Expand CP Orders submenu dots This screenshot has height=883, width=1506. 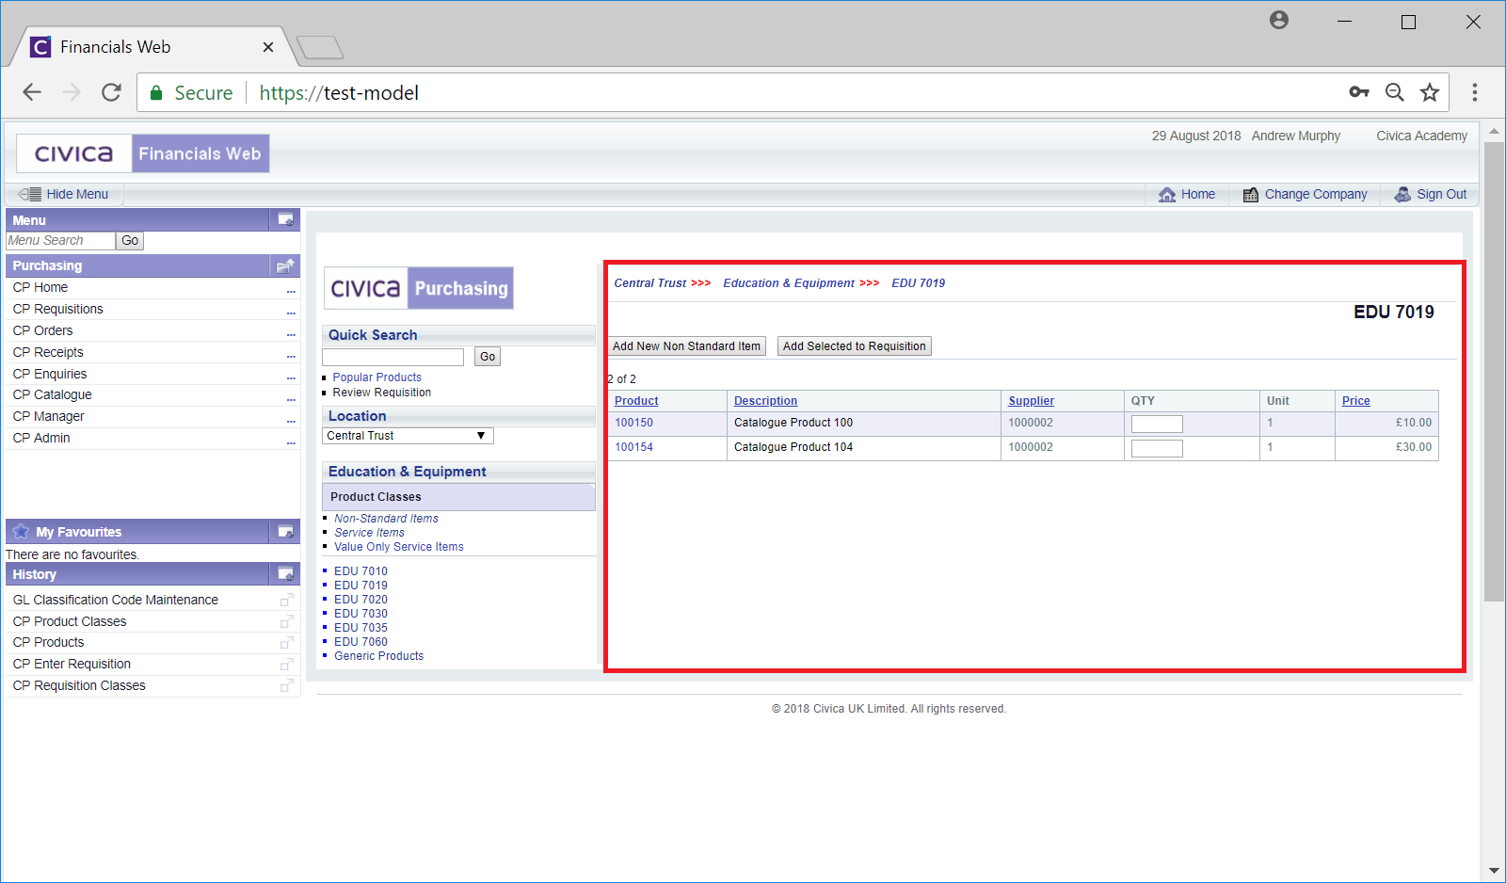pos(291,335)
